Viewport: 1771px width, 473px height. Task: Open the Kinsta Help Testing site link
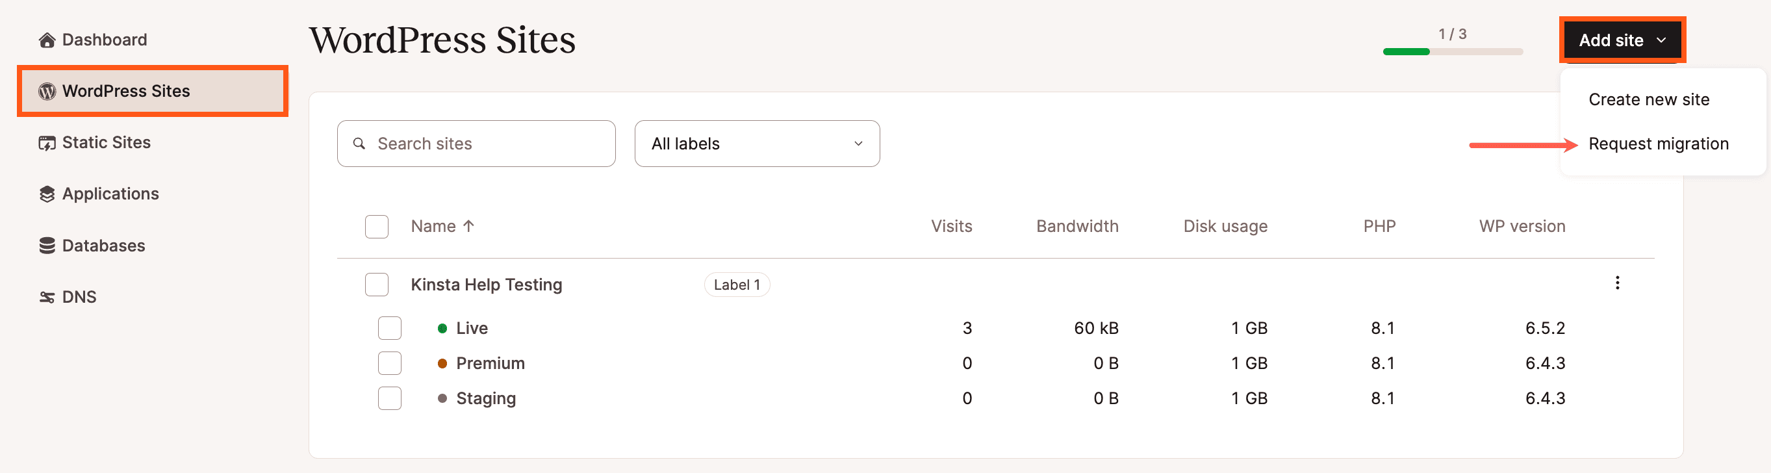[487, 284]
